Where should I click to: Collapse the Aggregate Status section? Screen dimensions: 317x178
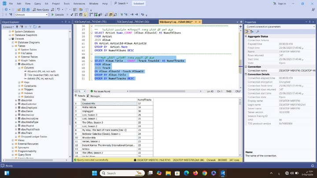point(246,36)
